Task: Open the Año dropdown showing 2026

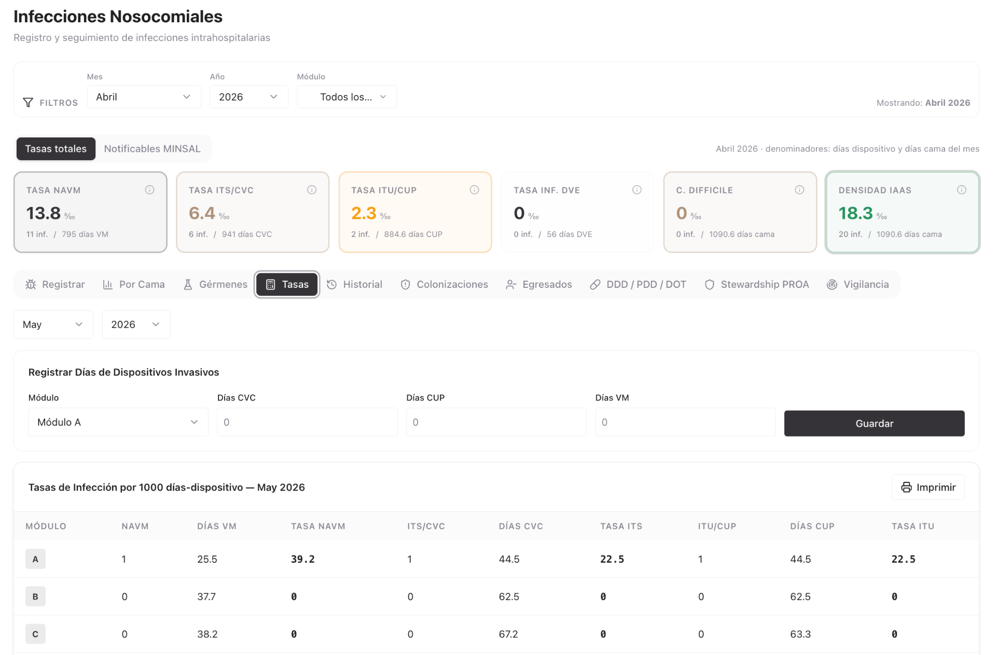Action: point(248,97)
